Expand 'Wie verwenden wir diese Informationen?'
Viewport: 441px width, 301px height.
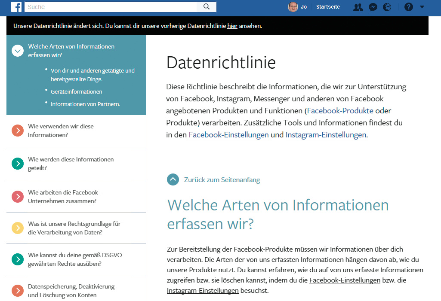[x=17, y=131]
